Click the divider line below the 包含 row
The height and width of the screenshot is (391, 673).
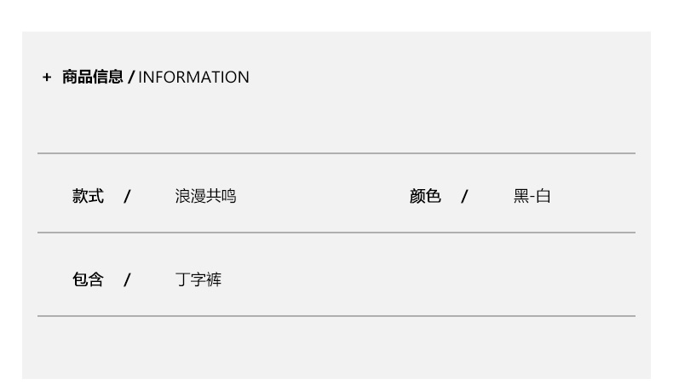pos(336,316)
